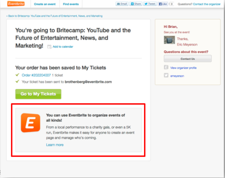Click the LinkedIn Share button
Screen dimensions: 225x178
(136, 4)
